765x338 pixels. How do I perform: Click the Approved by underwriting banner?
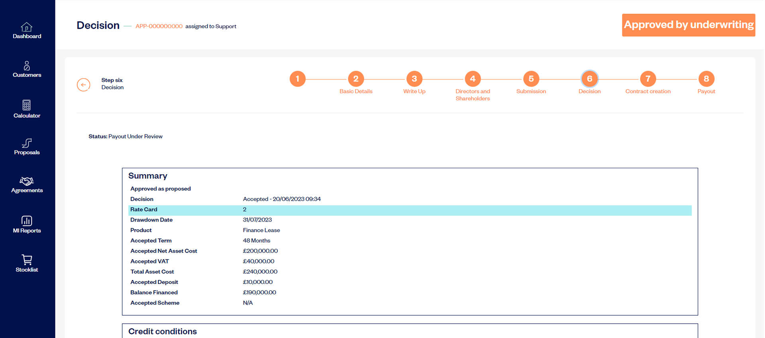[688, 25]
